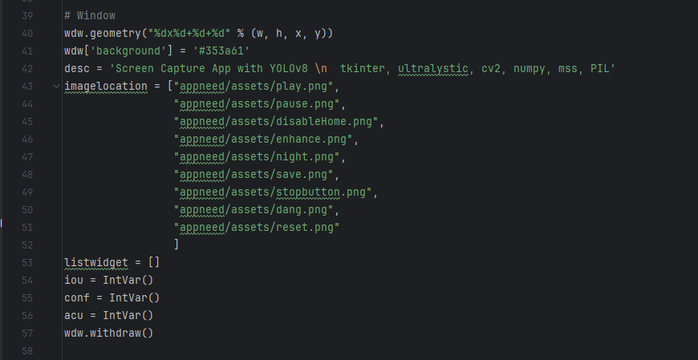
Task: Click line number 40 in gutter
Action: [x=27, y=33]
